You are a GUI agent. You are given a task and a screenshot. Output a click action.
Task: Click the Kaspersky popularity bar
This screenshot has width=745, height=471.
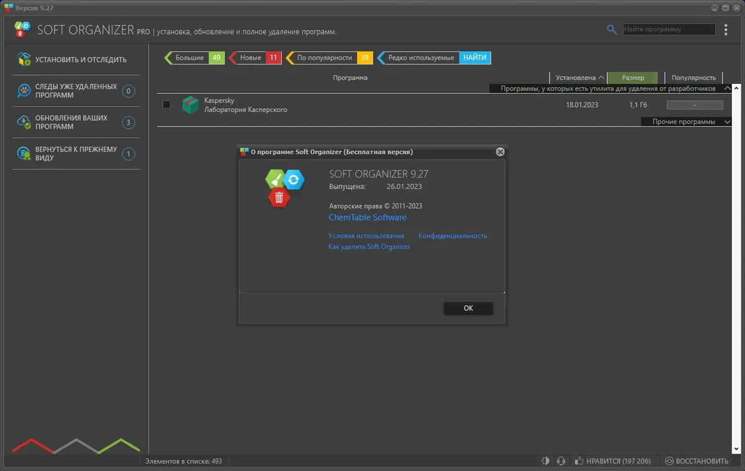[695, 105]
